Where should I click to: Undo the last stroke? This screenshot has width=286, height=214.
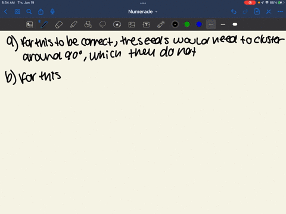(x=234, y=12)
